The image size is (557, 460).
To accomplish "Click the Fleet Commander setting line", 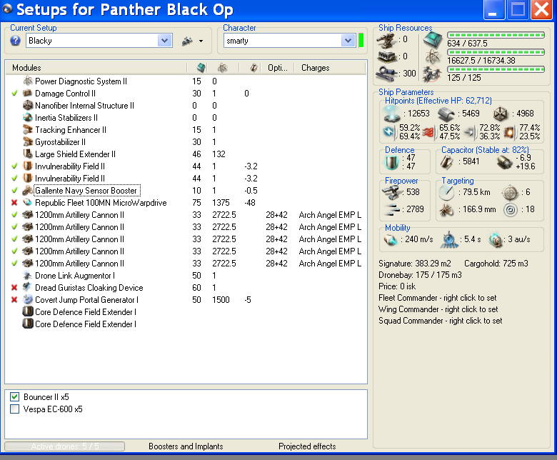I will coord(438,298).
